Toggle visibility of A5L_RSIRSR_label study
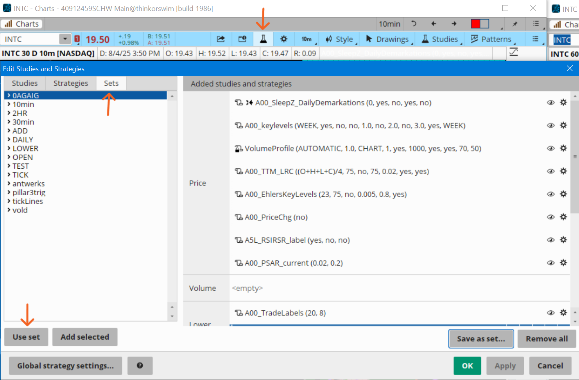The height and width of the screenshot is (380, 579). [x=550, y=240]
